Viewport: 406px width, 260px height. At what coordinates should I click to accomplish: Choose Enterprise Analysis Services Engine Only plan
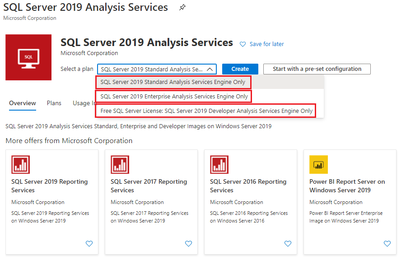click(x=173, y=97)
